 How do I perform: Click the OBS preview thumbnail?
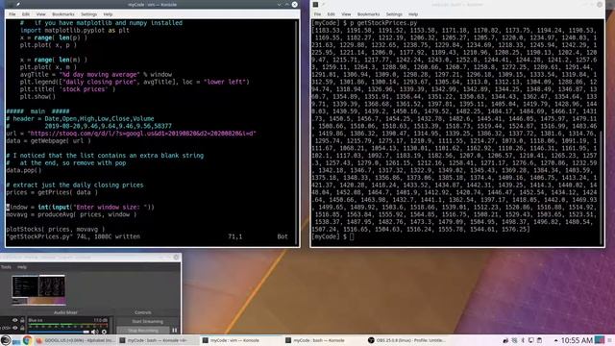pos(38,290)
